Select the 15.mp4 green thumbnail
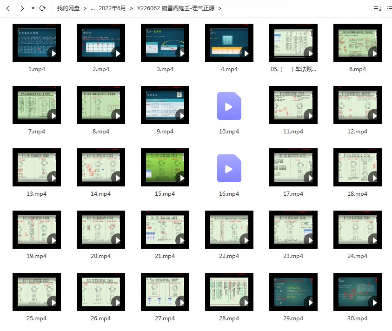The width and height of the screenshot is (392, 331). pyautogui.click(x=165, y=167)
